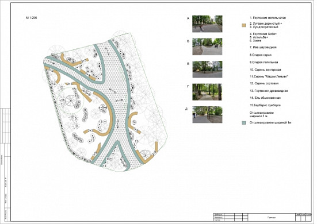Click the drawing title in the title block
The width and height of the screenshot is (317, 224).
(x=272, y=218)
